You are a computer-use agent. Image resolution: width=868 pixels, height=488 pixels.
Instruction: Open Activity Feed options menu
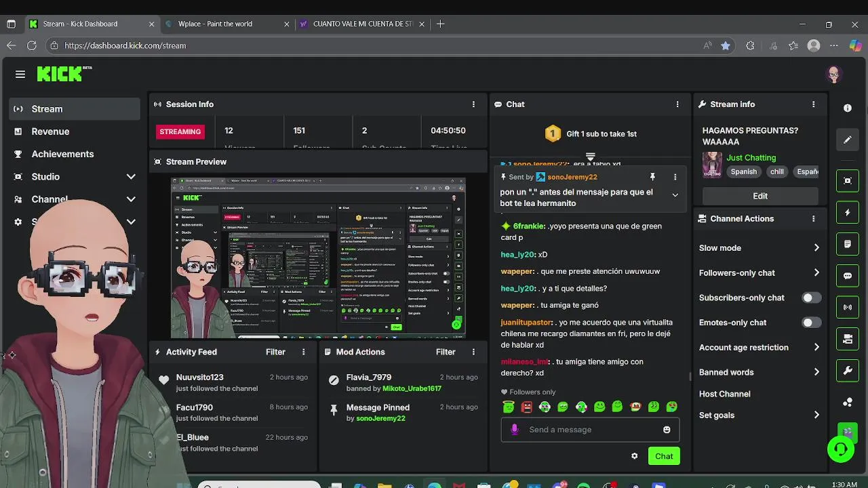[x=304, y=352]
